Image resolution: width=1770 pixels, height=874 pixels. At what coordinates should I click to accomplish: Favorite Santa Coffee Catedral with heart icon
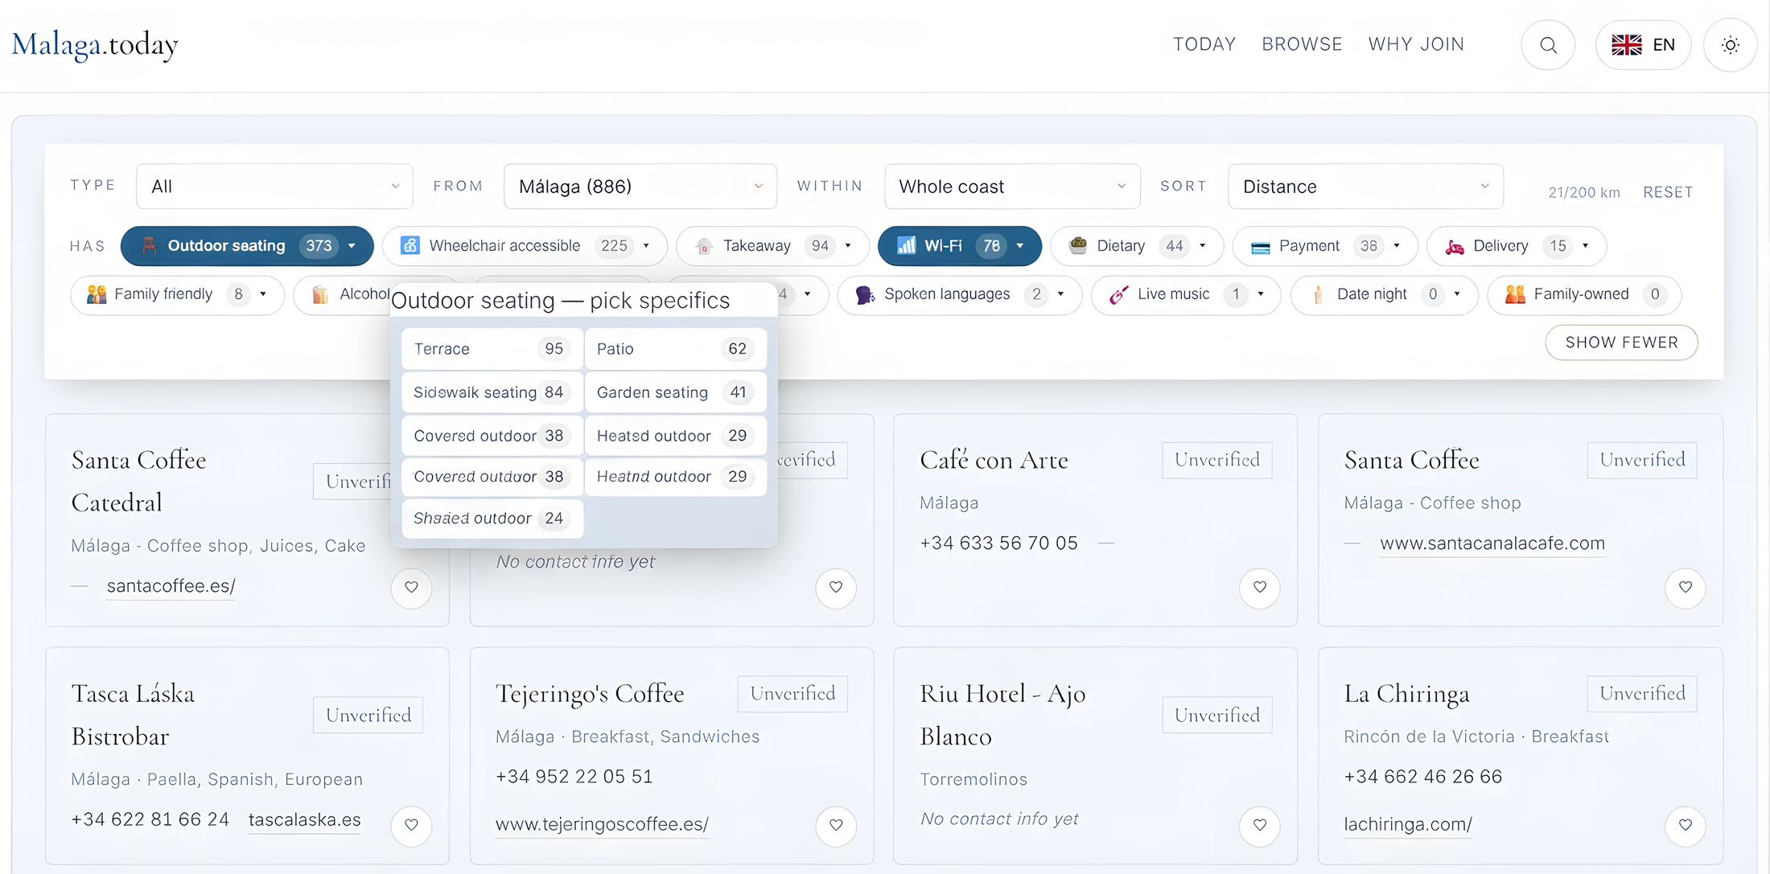click(x=411, y=587)
